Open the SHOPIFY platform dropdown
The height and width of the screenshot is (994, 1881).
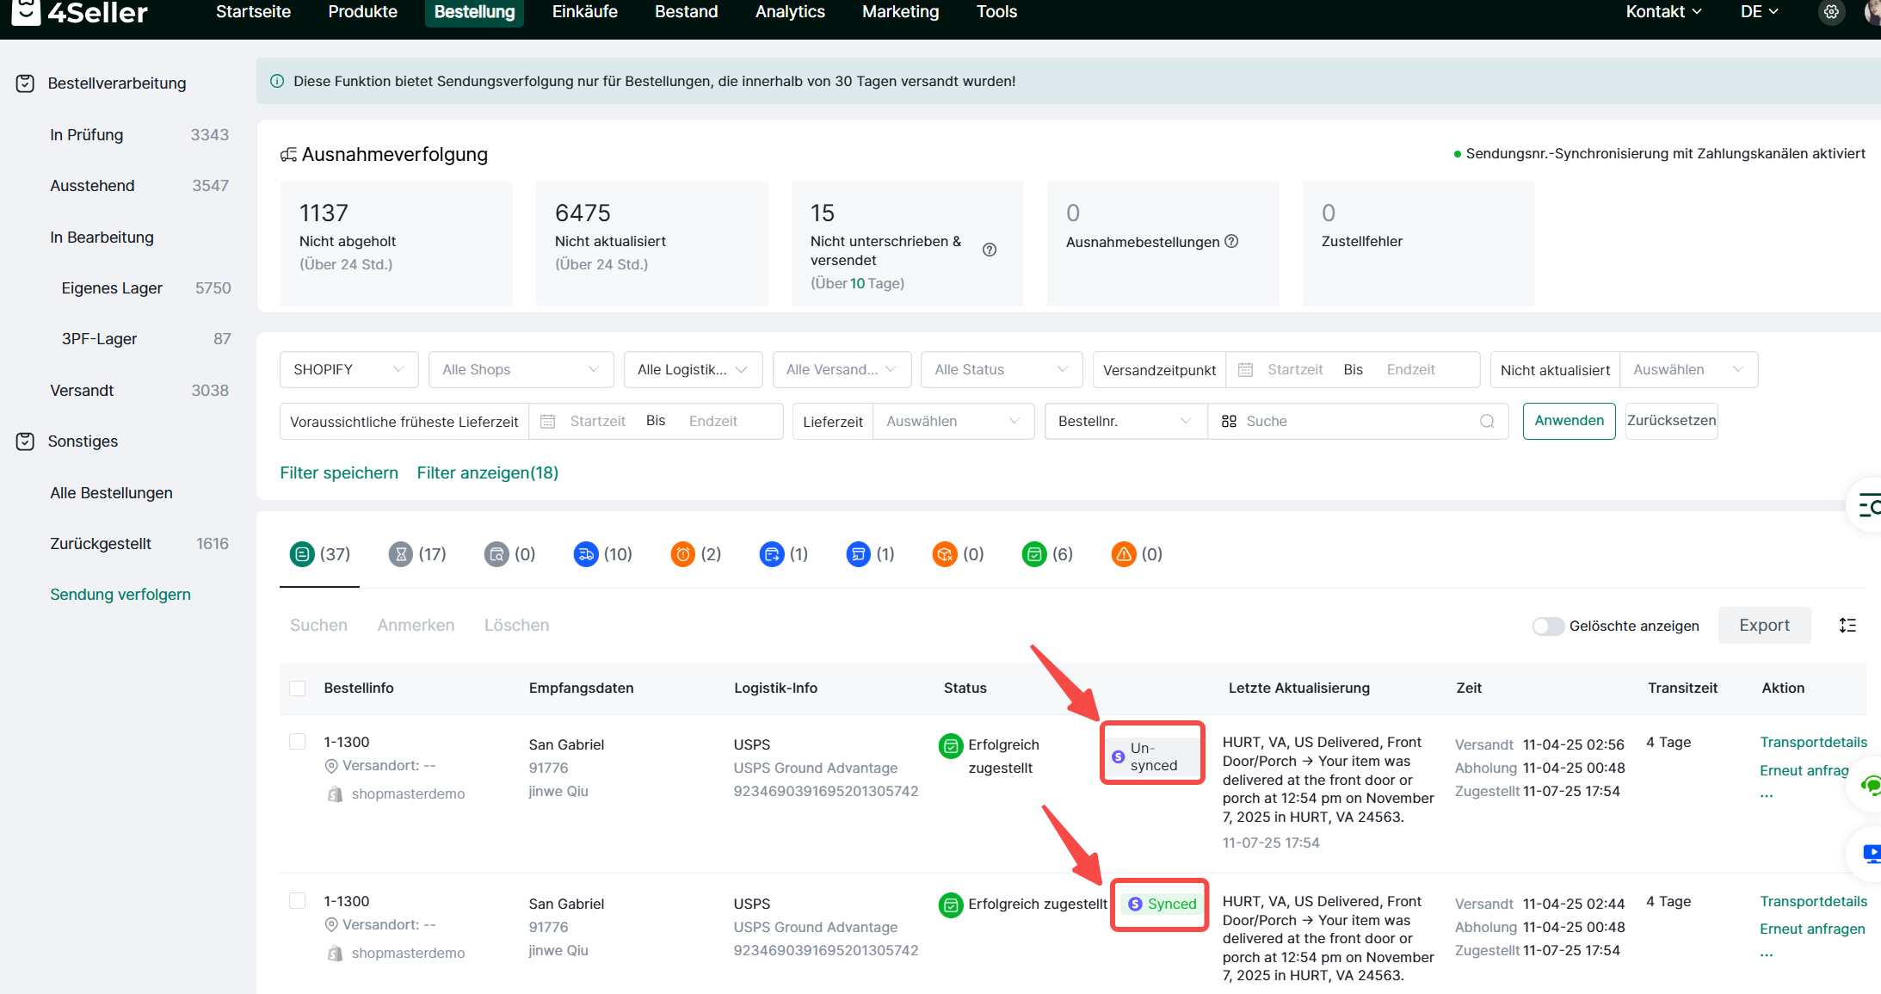click(x=348, y=370)
